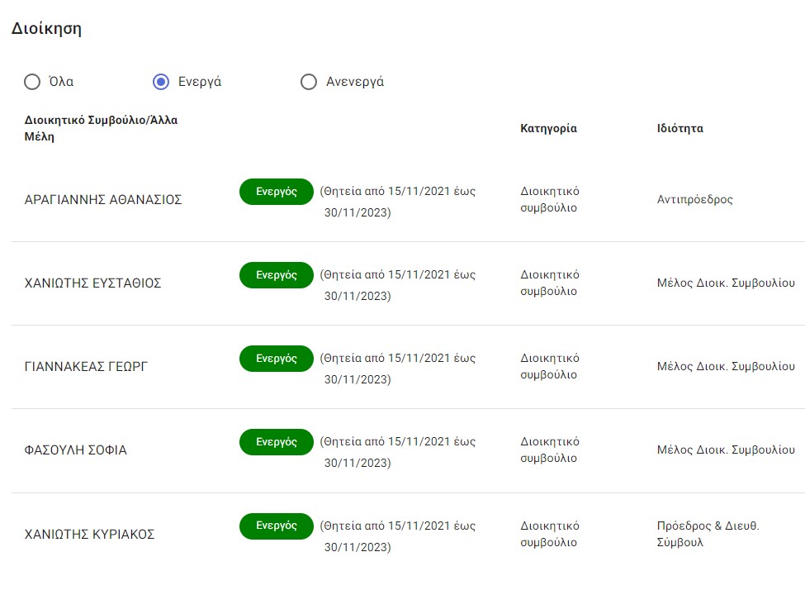Click the Αντιπρόεδρος role text
Screen dimensions: 805x590
point(694,200)
